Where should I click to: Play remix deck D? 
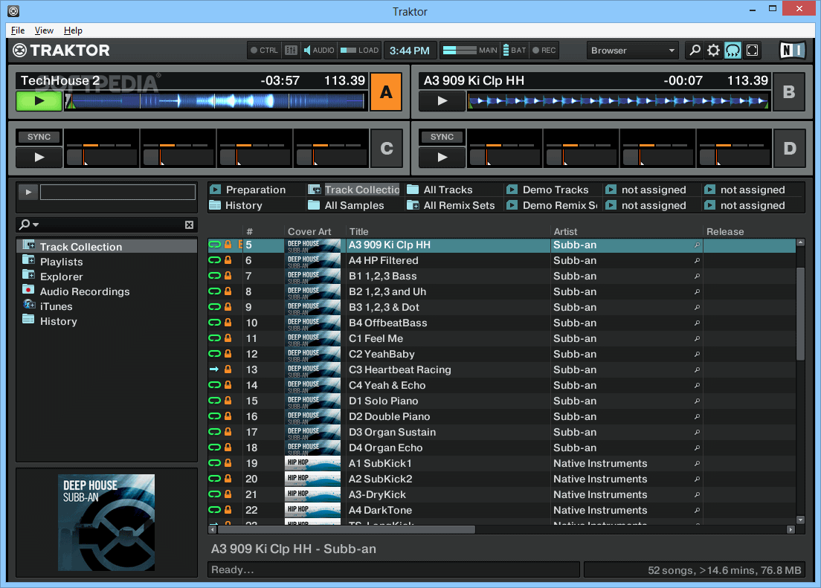(442, 157)
